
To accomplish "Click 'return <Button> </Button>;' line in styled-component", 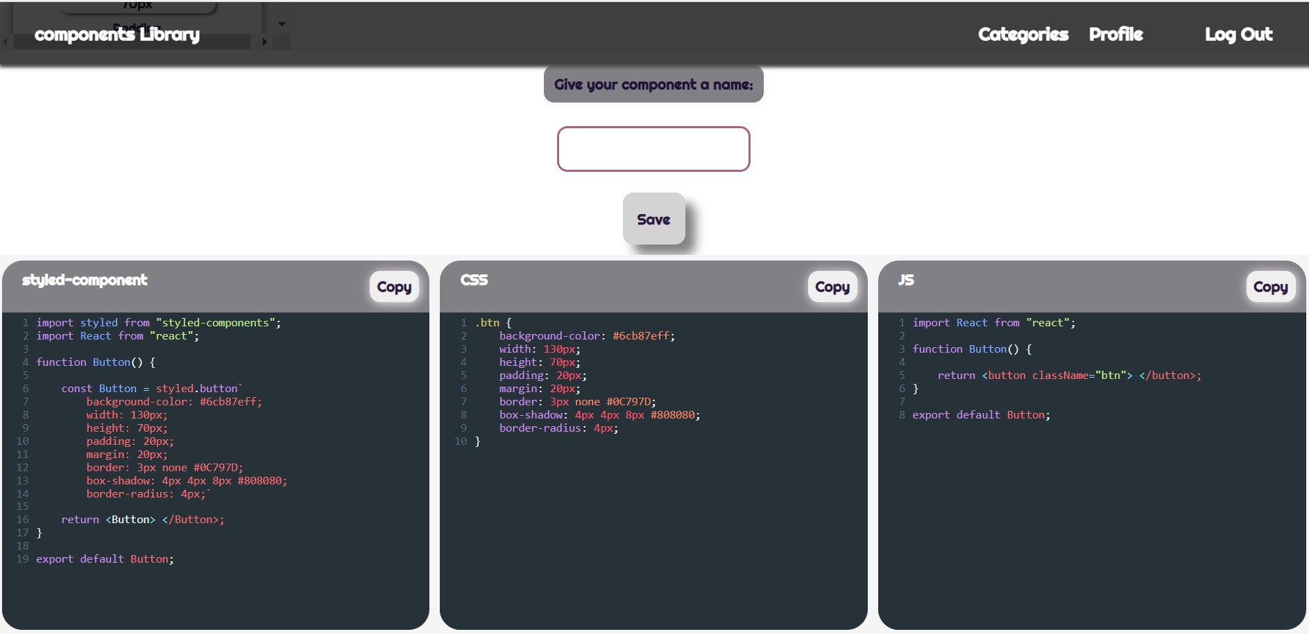I will click(143, 520).
